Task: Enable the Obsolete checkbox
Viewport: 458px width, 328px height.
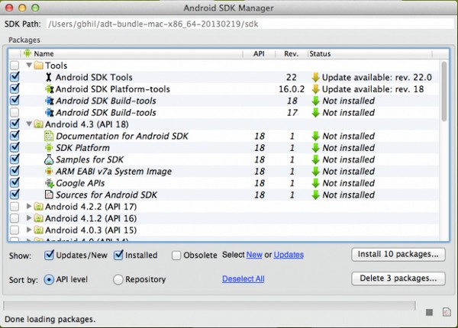Action: (176, 256)
